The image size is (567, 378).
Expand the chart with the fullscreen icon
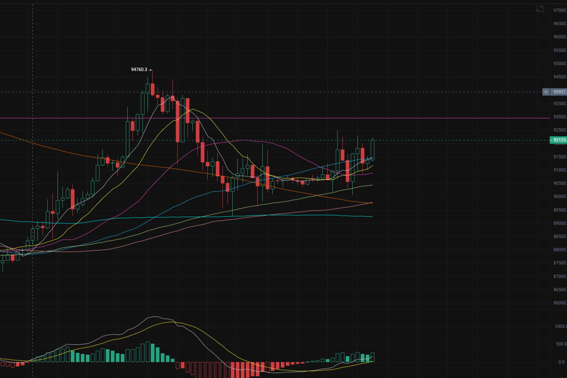tap(540, 9)
